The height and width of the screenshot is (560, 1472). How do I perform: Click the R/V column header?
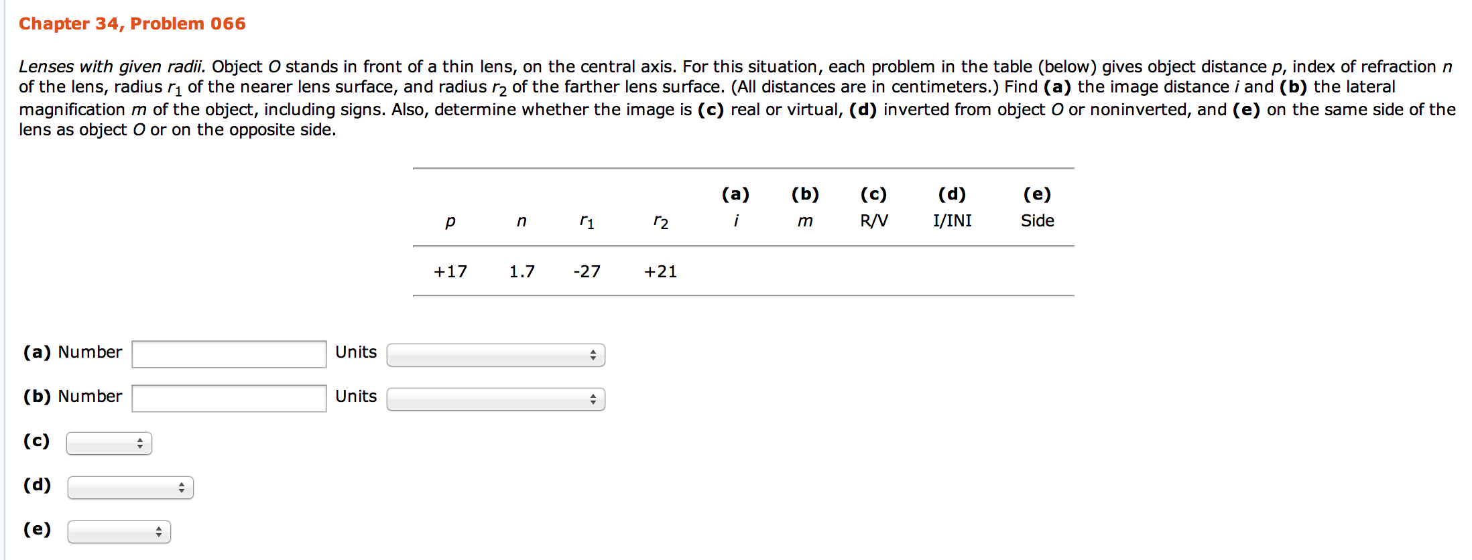(x=873, y=221)
